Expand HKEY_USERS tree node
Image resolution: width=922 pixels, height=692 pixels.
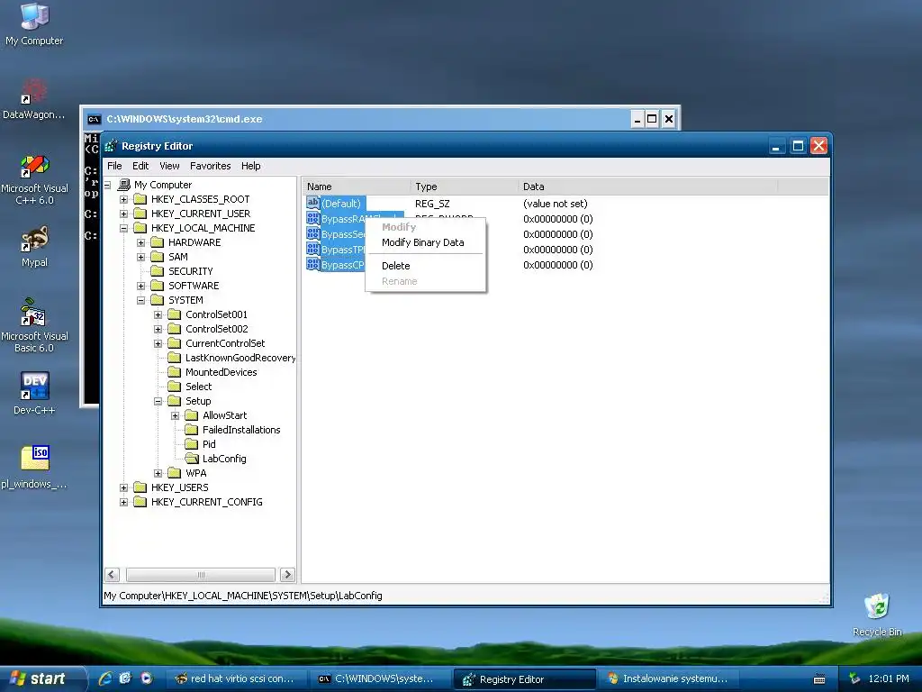pos(123,487)
